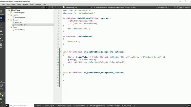This screenshot has width=191, height=107.
Task: Open the kit selector monitor icon
Action: tap(1, 85)
